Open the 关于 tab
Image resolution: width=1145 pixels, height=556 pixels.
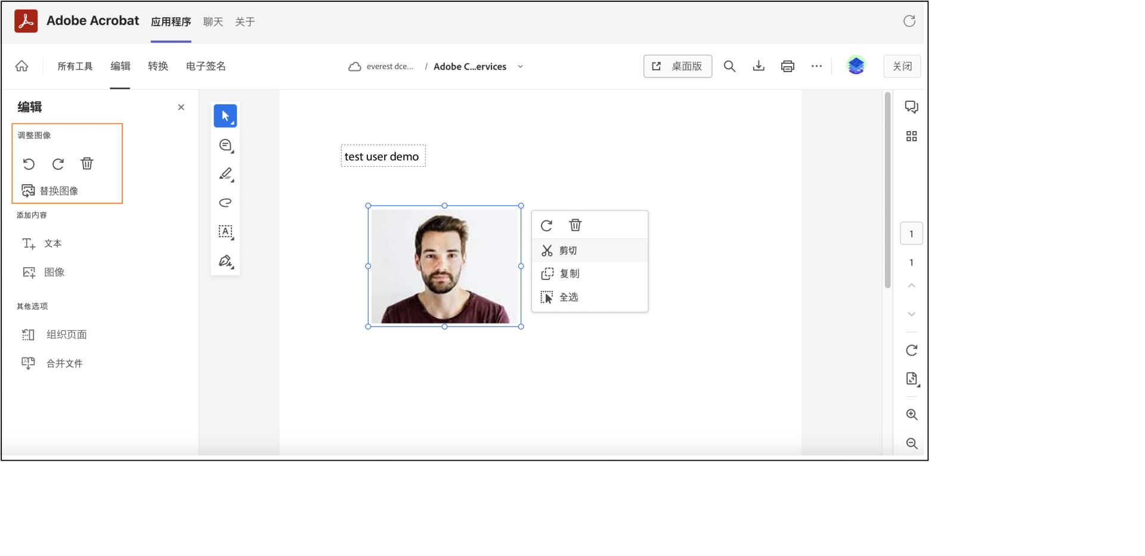[x=245, y=22]
